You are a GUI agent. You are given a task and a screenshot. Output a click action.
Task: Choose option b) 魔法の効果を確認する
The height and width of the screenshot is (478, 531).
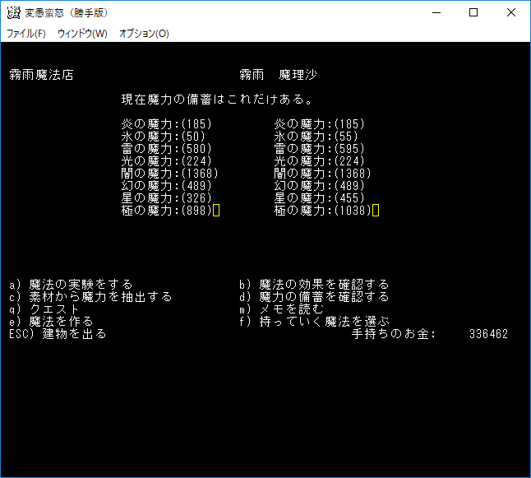[314, 284]
